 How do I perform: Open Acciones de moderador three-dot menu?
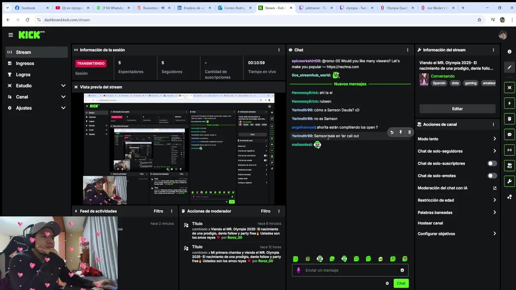[279, 211]
